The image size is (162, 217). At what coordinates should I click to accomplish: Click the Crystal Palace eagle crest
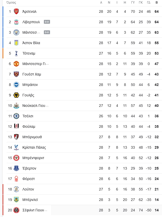click(16, 147)
